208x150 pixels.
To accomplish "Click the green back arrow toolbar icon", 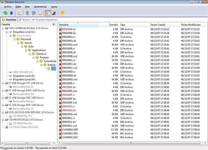I will (x=5, y=13).
